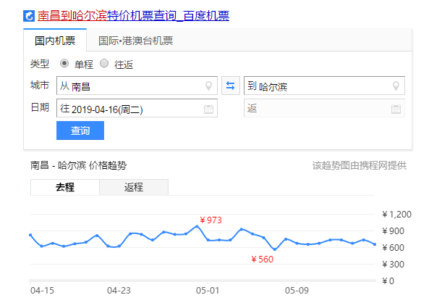Open 南昌到哈尔滨特价机票查询 link

click(x=133, y=15)
